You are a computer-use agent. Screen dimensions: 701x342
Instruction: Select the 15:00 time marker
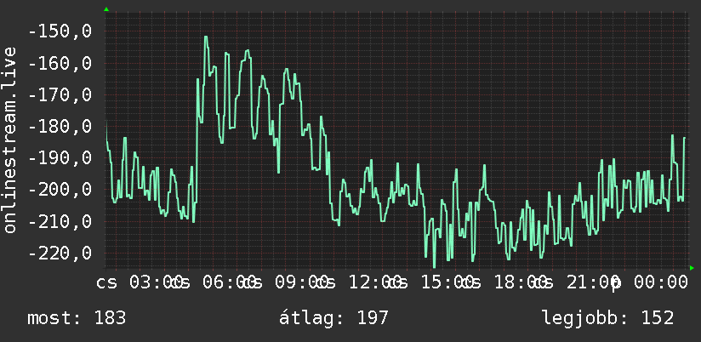(x=447, y=282)
